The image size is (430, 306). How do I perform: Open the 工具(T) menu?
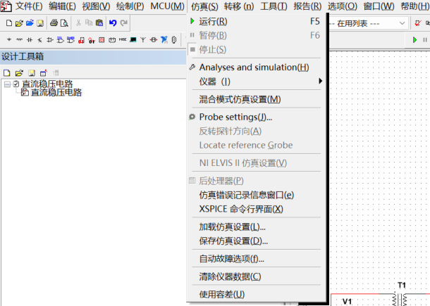click(x=274, y=6)
